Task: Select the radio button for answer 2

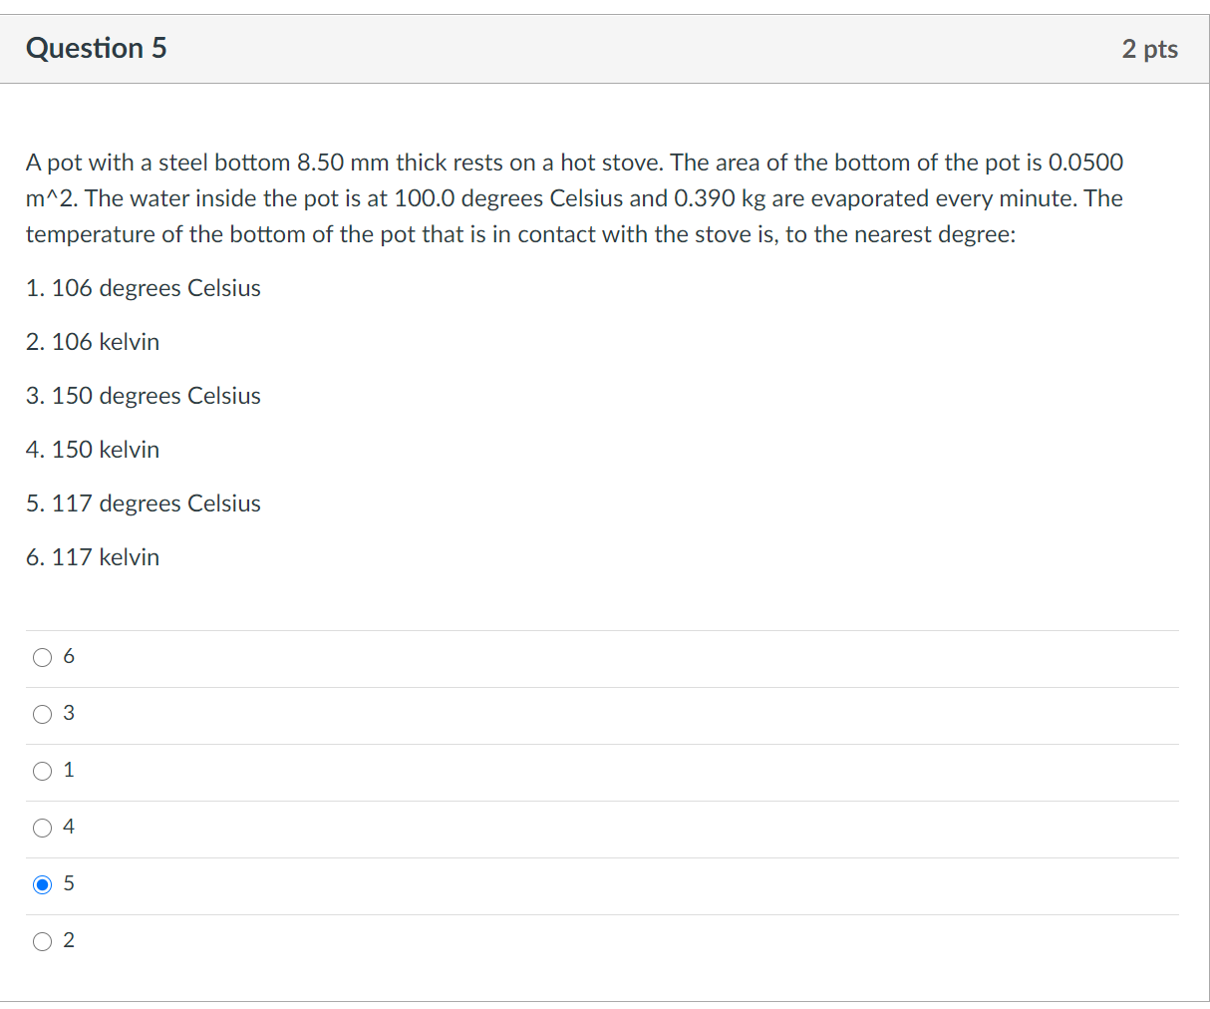Action: click(42, 940)
